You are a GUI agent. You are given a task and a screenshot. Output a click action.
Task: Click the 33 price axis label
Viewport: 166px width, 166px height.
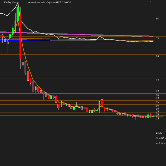157,98
